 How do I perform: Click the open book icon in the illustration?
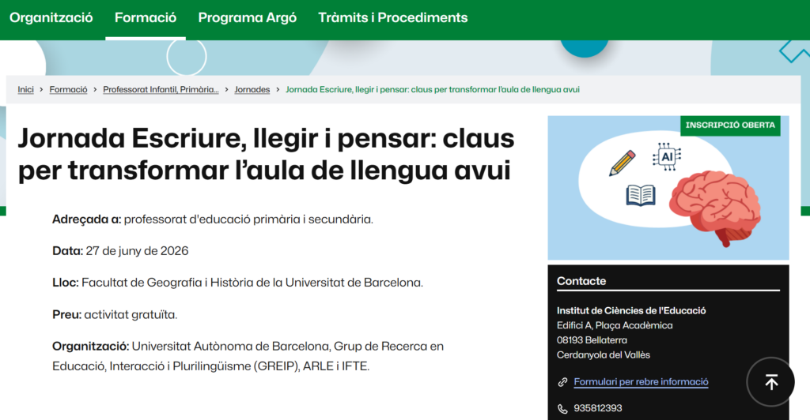(641, 194)
